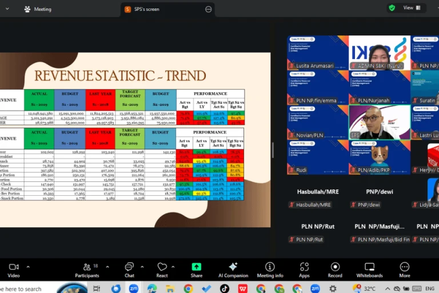Open options on SPS's screen tab
This screenshot has height=293, width=439.
208,9
